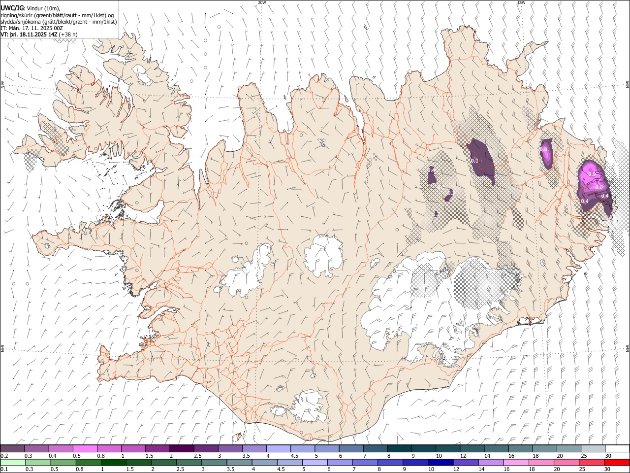Click the UWC/IG title text

(12, 8)
